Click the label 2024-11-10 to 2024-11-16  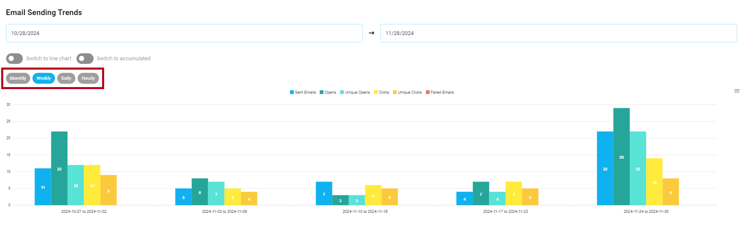365,212
